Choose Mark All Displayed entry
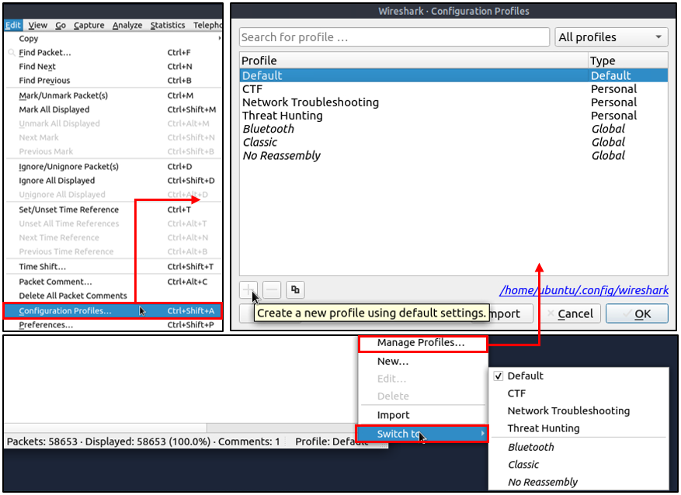The height and width of the screenshot is (495, 681). click(113, 109)
